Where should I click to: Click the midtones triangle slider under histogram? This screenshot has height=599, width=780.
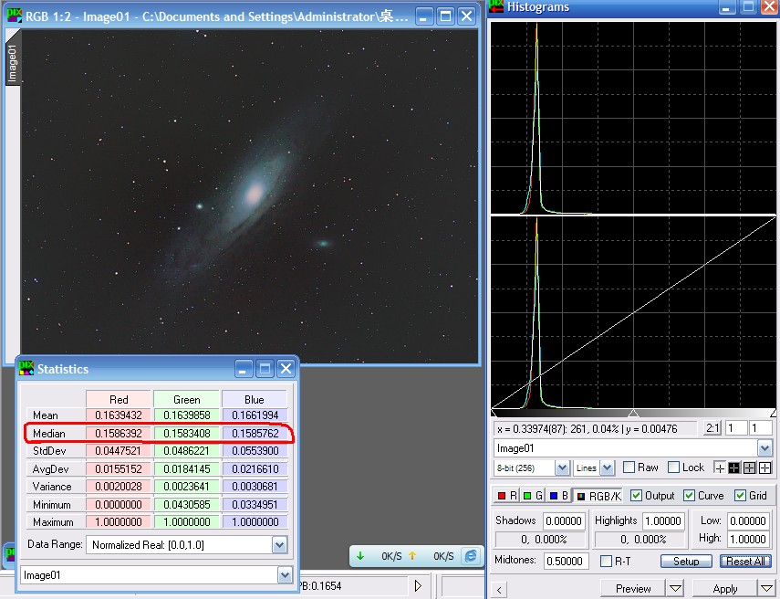tap(633, 414)
